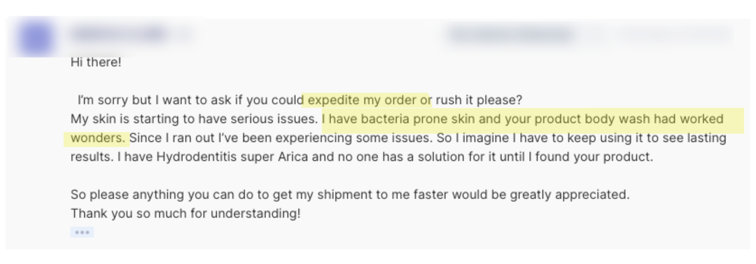
Task: Click the word "Arica" in the message
Action: click(x=293, y=157)
